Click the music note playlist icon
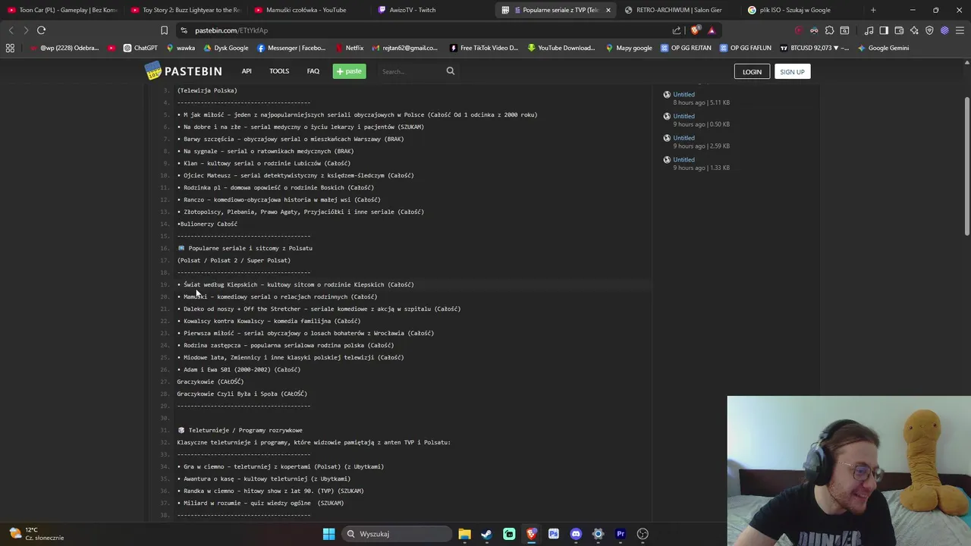971x546 pixels. 869,30
